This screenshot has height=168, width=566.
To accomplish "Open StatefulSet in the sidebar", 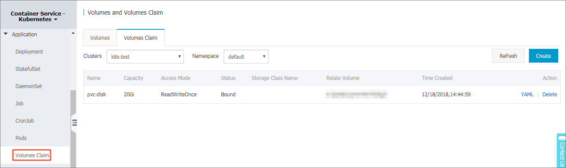I will point(28,69).
